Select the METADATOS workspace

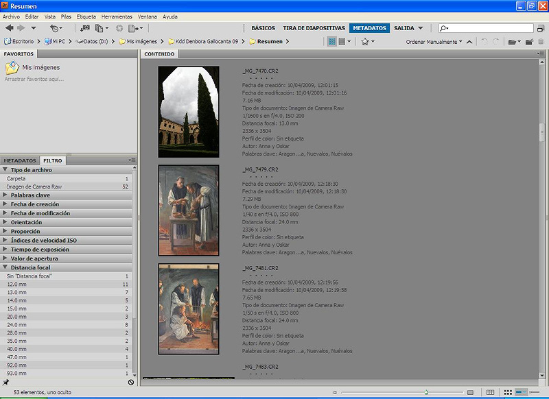pos(369,28)
